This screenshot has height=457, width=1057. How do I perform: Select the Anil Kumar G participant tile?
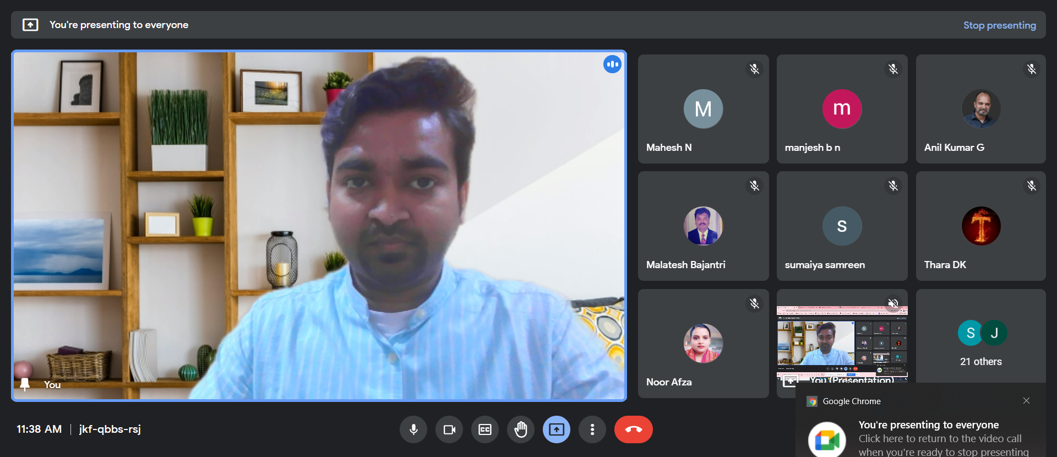pos(980,109)
